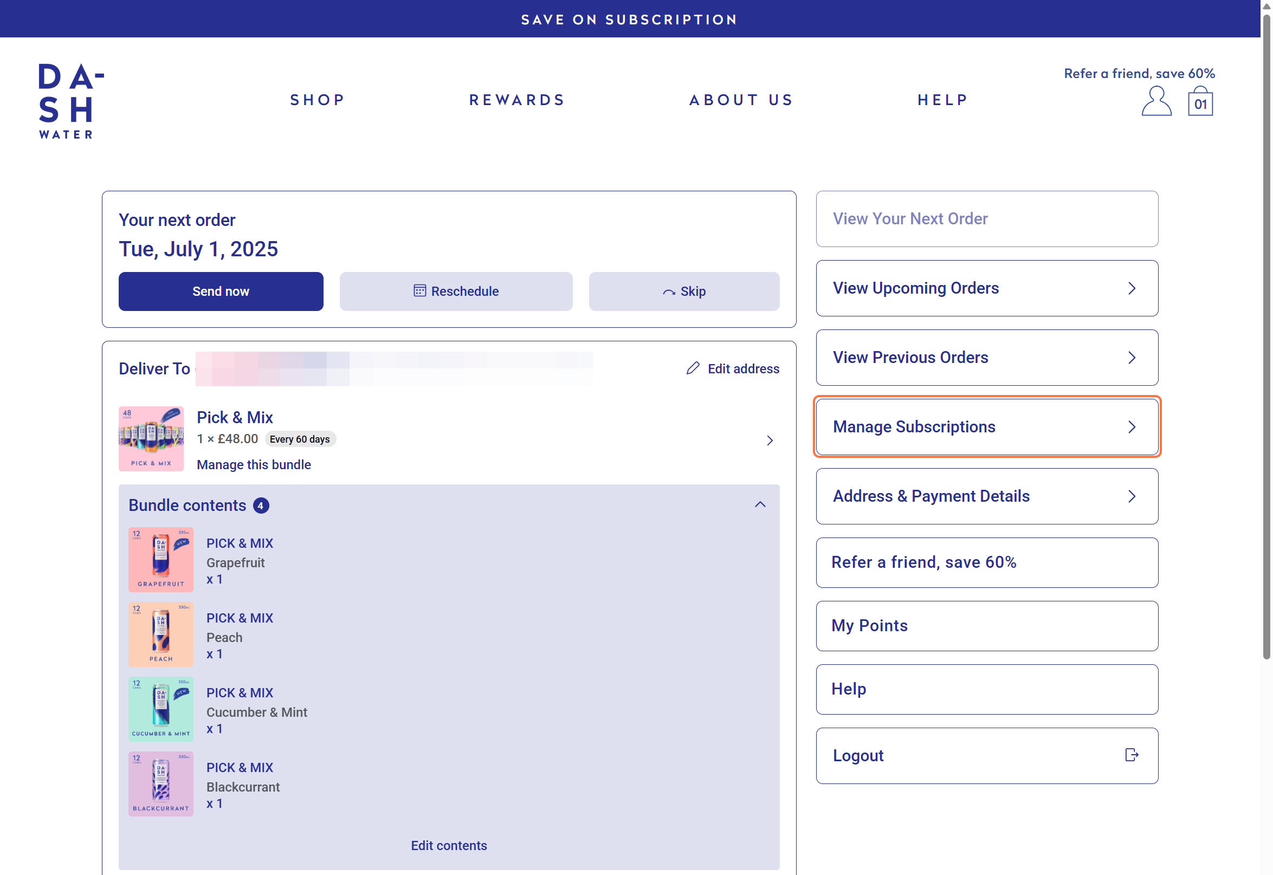Click the Peach flavour label
1273x875 pixels.
[x=224, y=637]
